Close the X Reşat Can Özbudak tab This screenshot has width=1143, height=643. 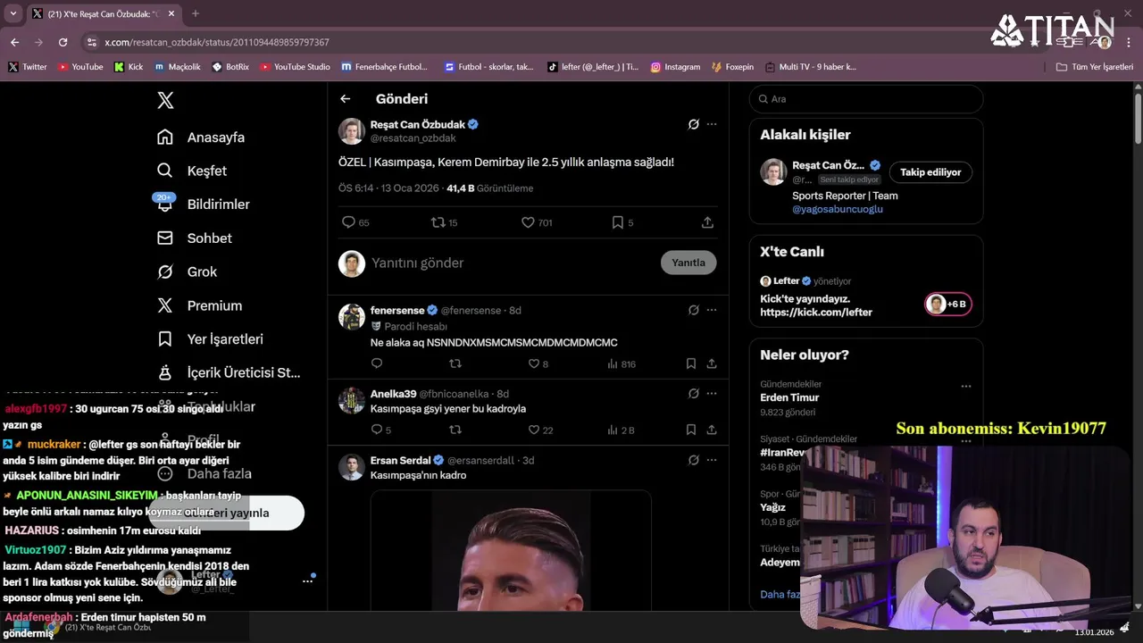click(171, 13)
